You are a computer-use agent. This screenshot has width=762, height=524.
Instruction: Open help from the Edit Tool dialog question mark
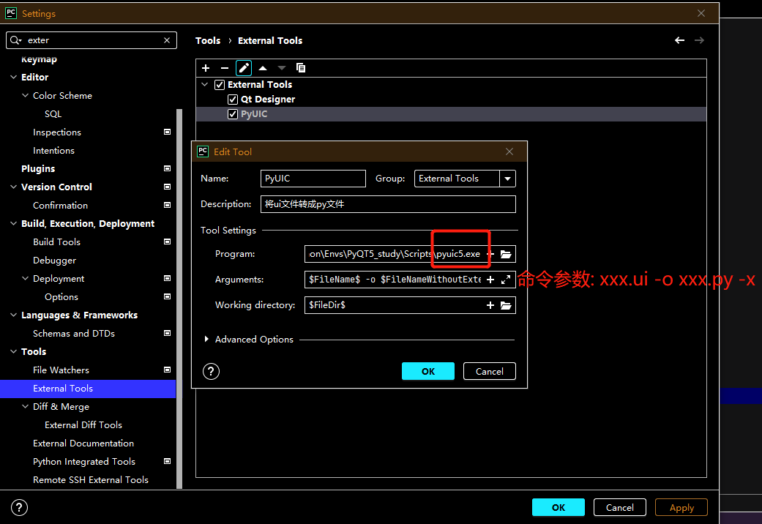[211, 371]
